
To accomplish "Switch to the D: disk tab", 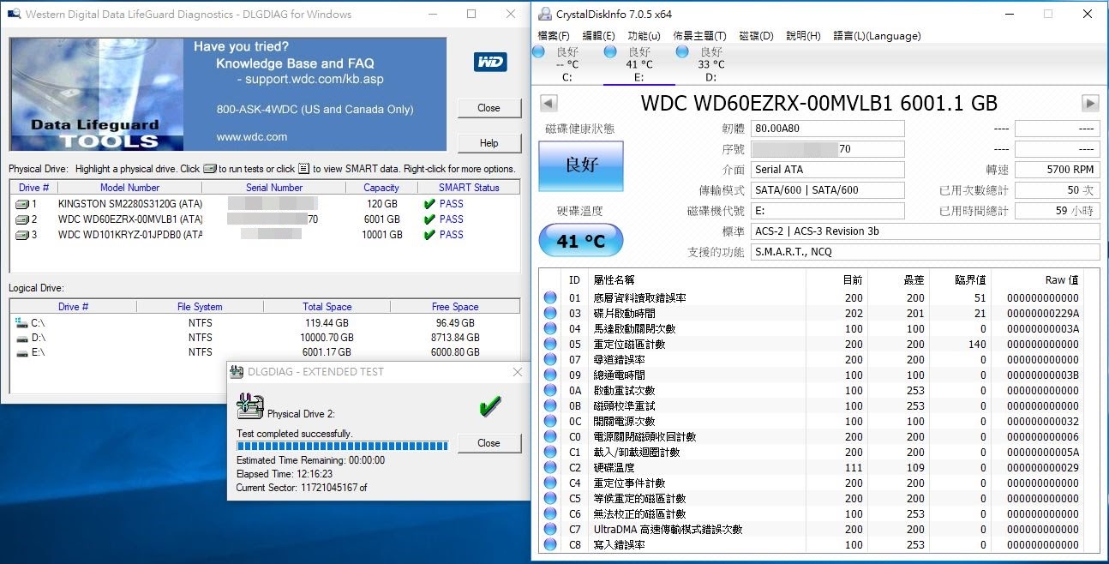I will [710, 65].
